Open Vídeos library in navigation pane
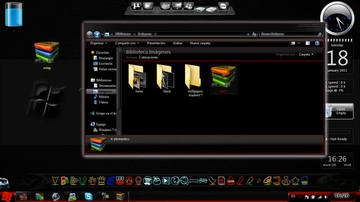This screenshot has width=360, height=202. tap(101, 102)
